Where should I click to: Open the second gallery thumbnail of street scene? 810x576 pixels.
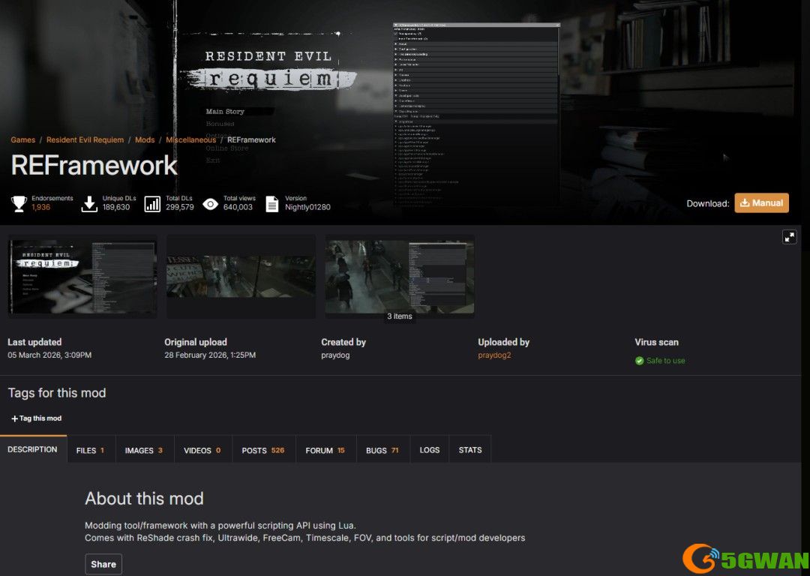pyautogui.click(x=241, y=277)
